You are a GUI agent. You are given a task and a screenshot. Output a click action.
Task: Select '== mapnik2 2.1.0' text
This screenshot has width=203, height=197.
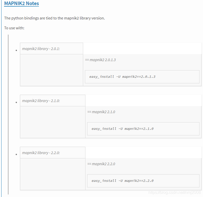(x=101, y=112)
